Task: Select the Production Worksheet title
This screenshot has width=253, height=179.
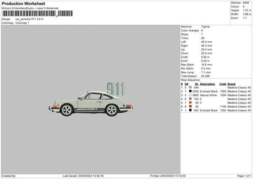Action: [23, 3]
